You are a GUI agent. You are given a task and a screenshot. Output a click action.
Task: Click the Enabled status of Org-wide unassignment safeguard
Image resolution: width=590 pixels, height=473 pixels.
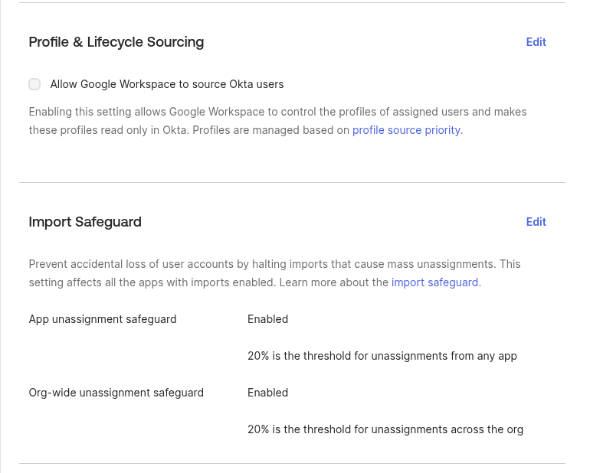267,393
